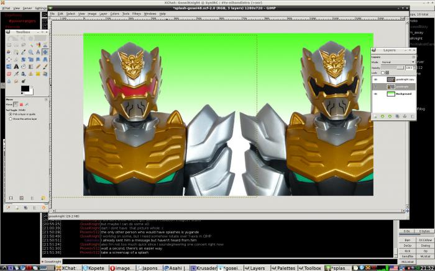Hide the goseiknight copy layer
The height and width of the screenshot is (271, 435).
(x=375, y=79)
